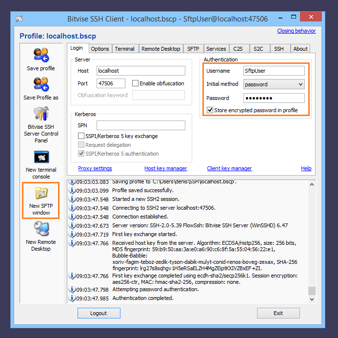Switch to the Options tab
Screen dimensions: 338x338
click(x=100, y=49)
